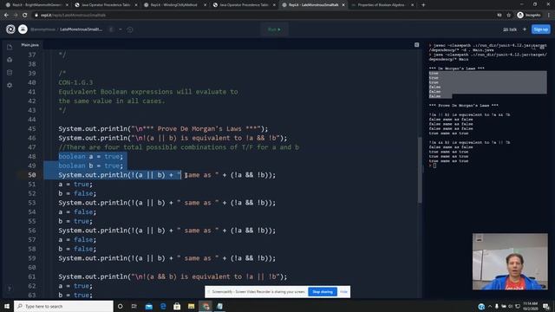Image resolution: width=555 pixels, height=312 pixels.
Task: Reload the repl.it page
Action: pyautogui.click(x=25, y=16)
